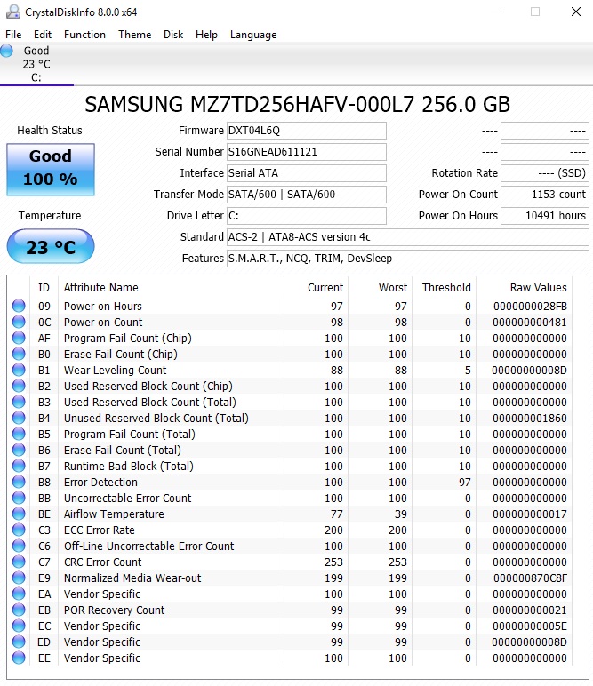Click the Firmware field DXT04L6Q
Viewport: 593px width, 686px height.
pos(307,131)
